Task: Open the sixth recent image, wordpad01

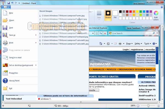Action: tap(64, 33)
